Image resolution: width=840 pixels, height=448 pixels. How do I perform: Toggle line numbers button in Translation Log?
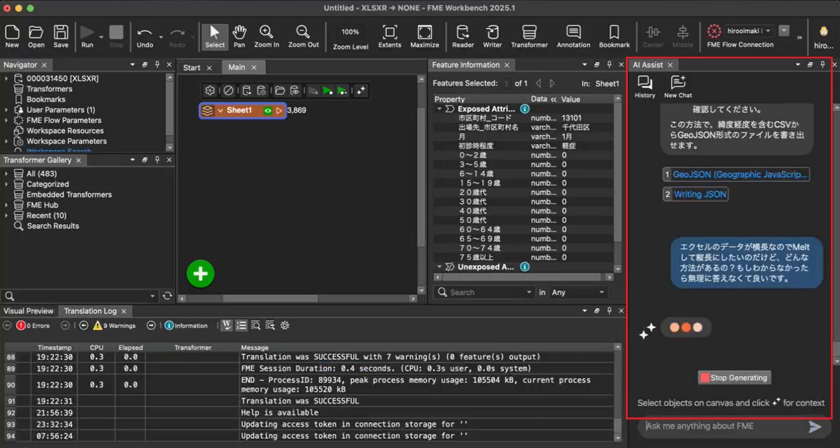241,325
